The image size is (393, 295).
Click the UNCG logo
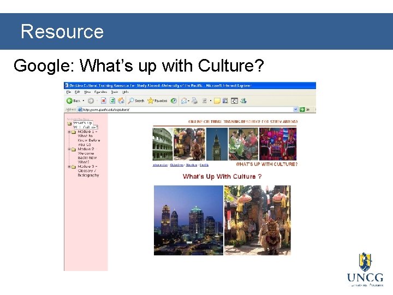(365, 269)
